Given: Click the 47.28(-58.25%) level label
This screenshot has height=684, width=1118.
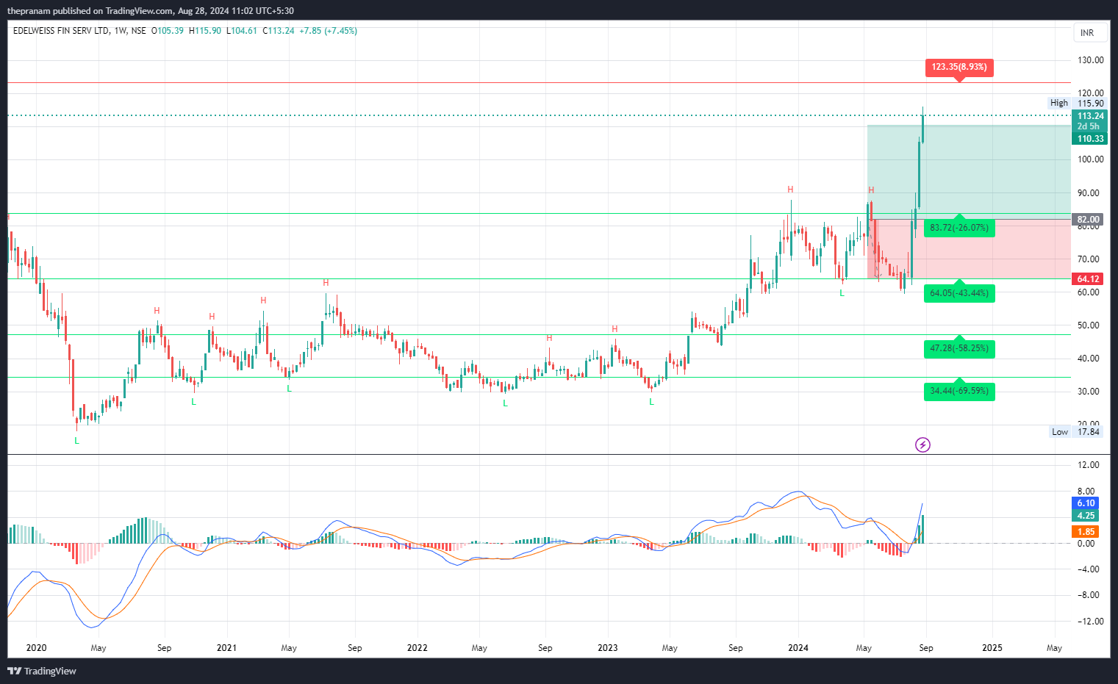Looking at the screenshot, I should pyautogui.click(x=958, y=348).
